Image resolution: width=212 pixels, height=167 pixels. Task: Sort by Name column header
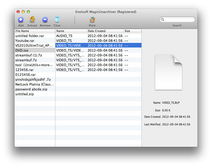click(x=71, y=31)
